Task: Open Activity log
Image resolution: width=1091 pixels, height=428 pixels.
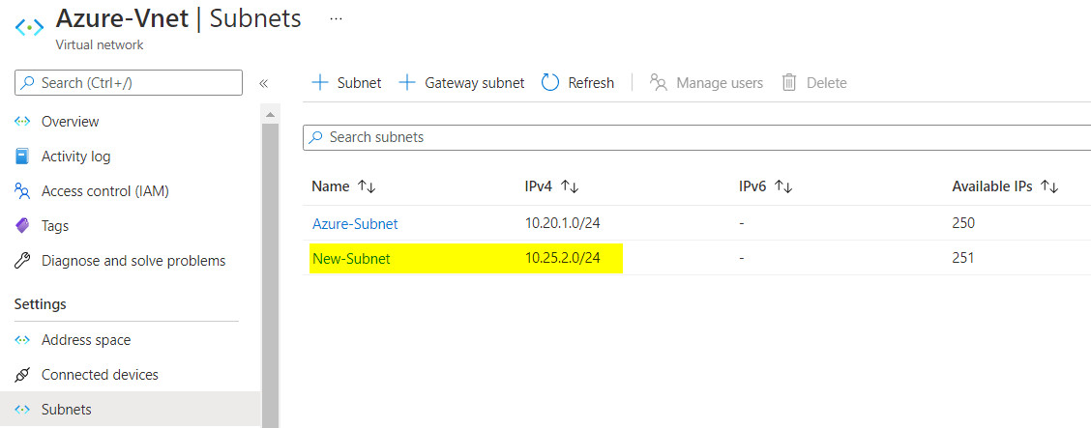Action: [75, 157]
